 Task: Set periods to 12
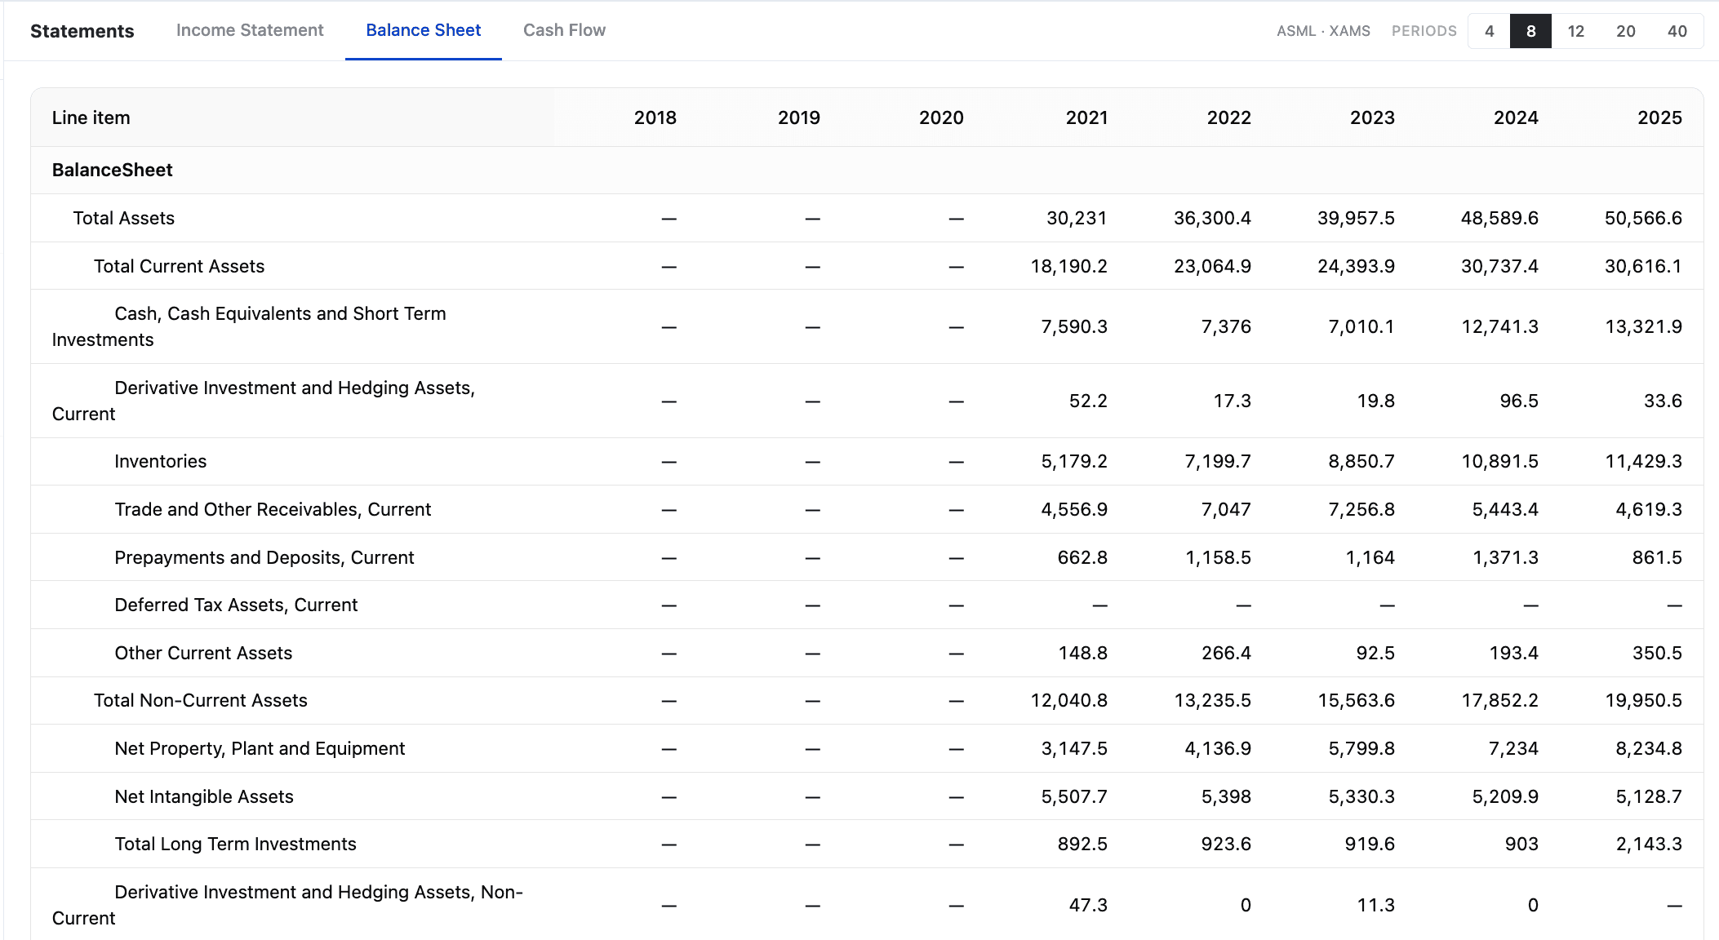(x=1575, y=31)
